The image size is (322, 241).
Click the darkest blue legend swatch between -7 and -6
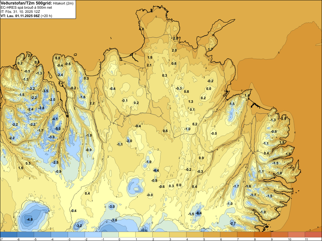pyautogui.click(x=9, y=235)
